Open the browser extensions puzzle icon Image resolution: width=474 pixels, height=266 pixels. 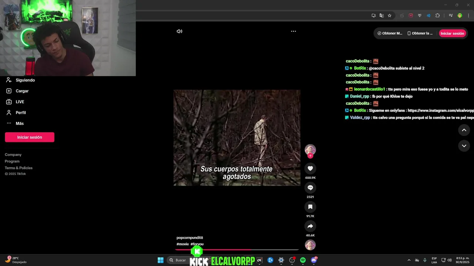point(437,16)
